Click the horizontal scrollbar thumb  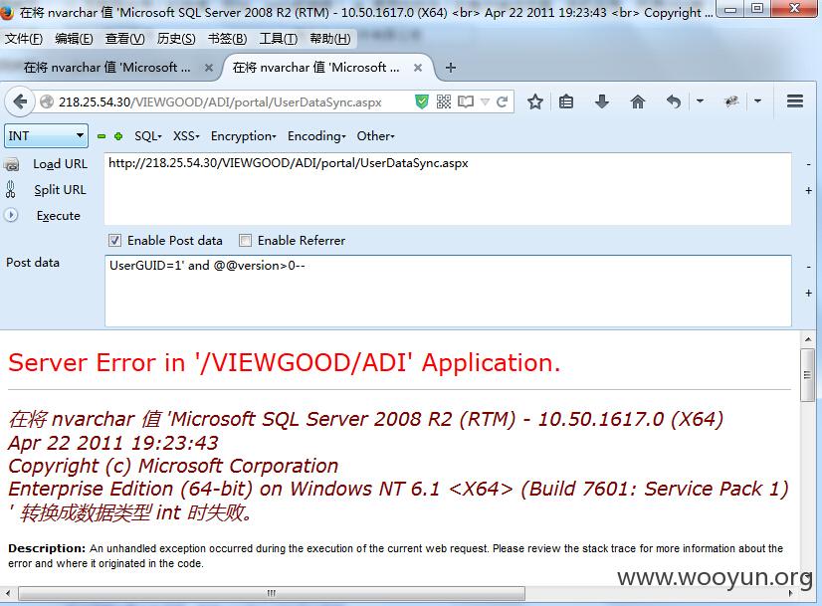272,593
